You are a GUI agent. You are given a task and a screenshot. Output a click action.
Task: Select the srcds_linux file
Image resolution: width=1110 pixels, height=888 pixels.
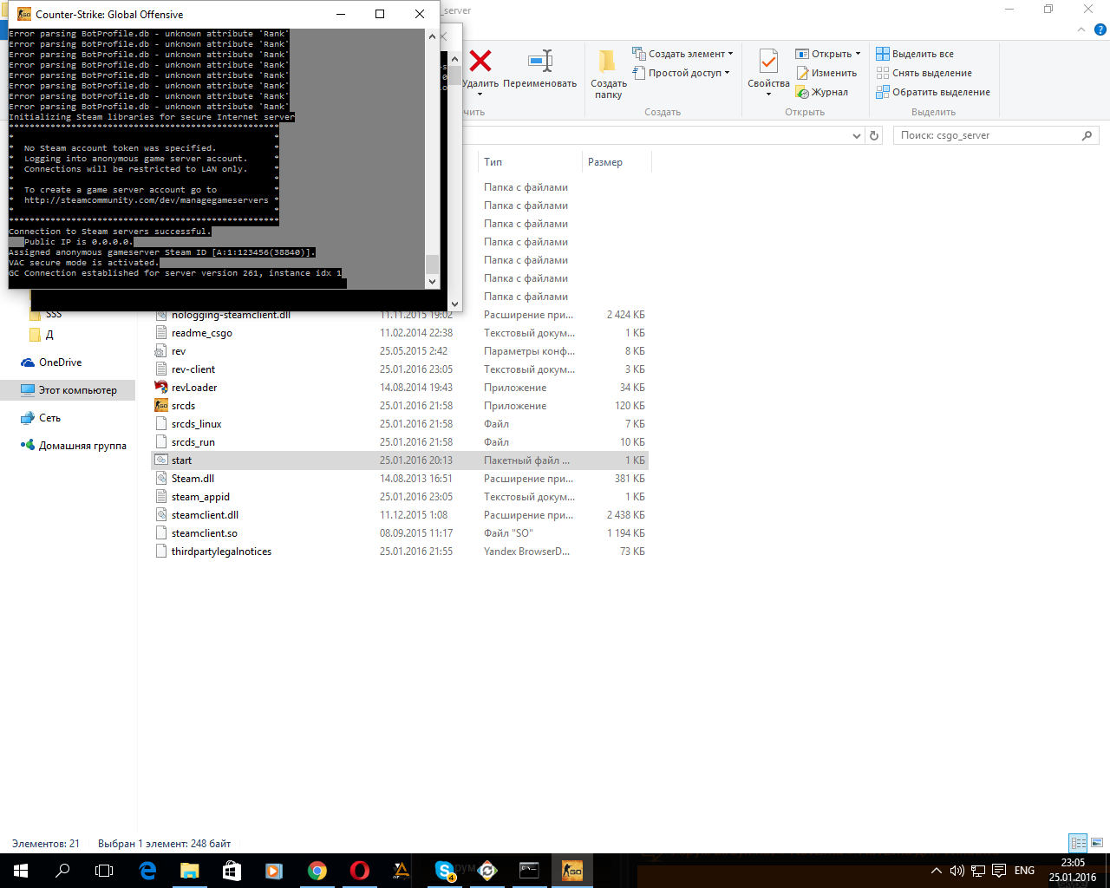tap(400, 424)
